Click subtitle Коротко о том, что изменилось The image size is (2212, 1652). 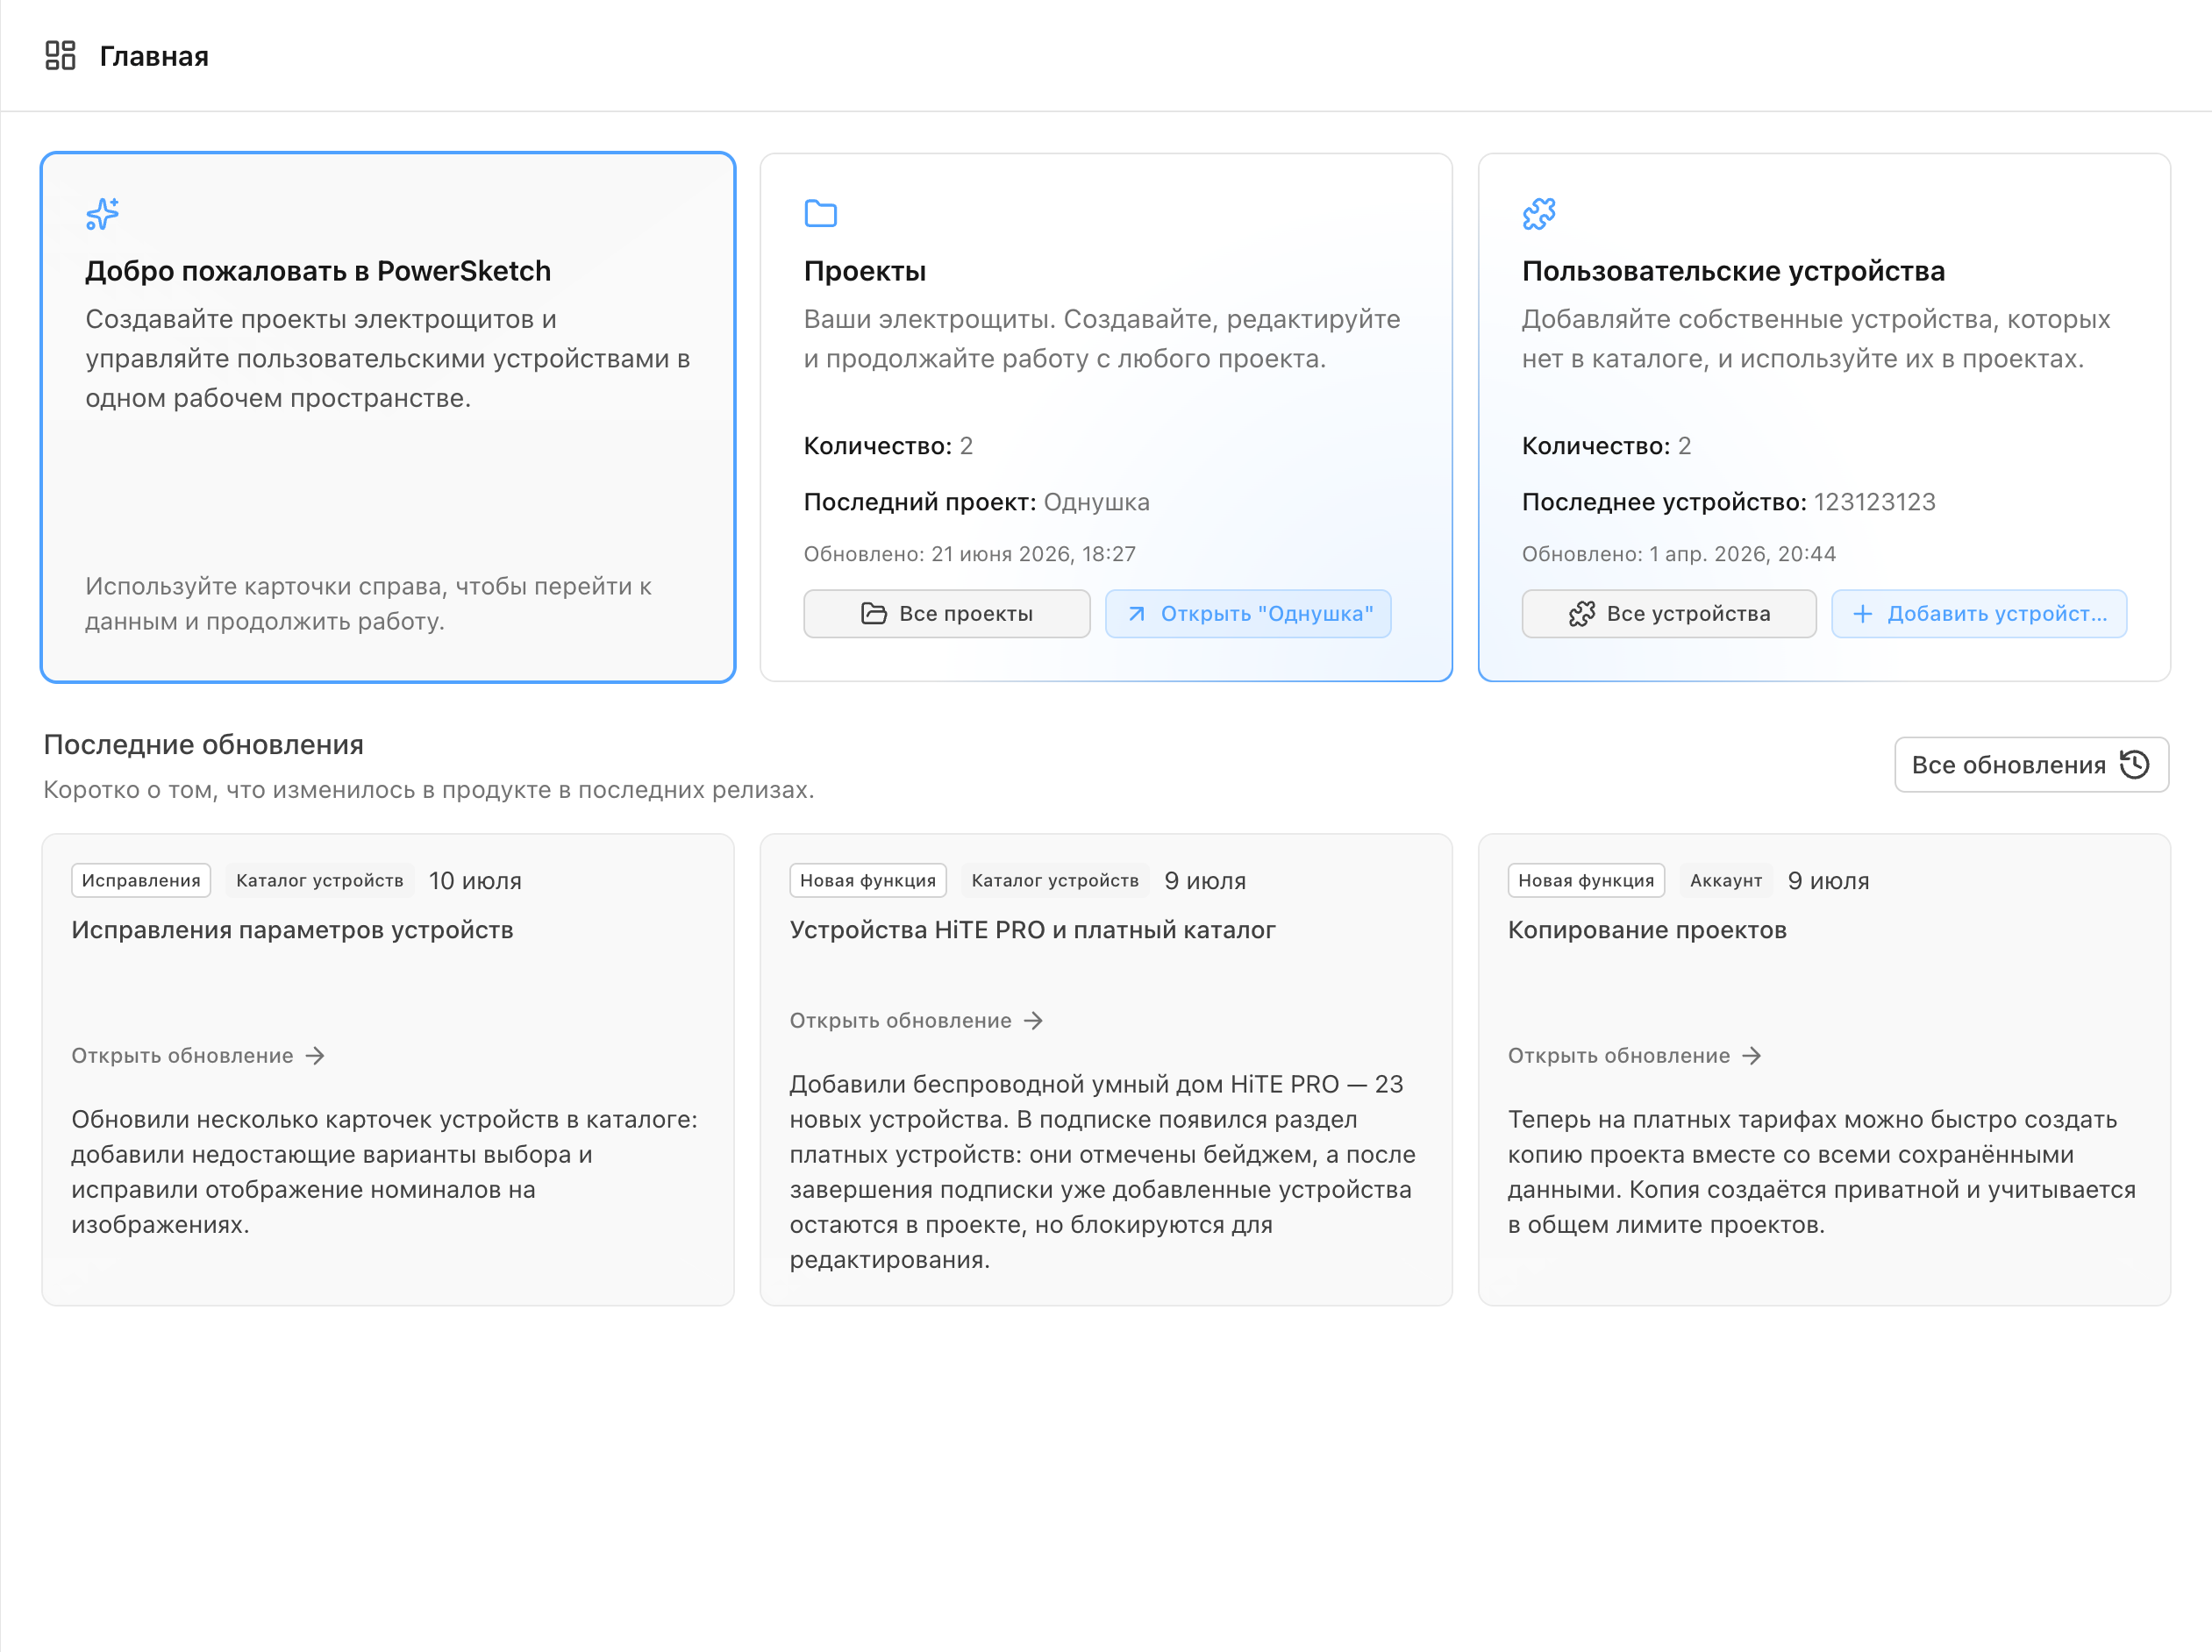pos(429,790)
